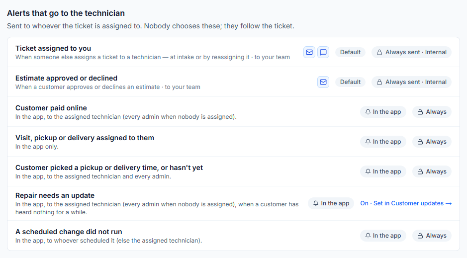Click In the app badge for Repair needs an update
The width and height of the screenshot is (467, 258).
click(331, 203)
